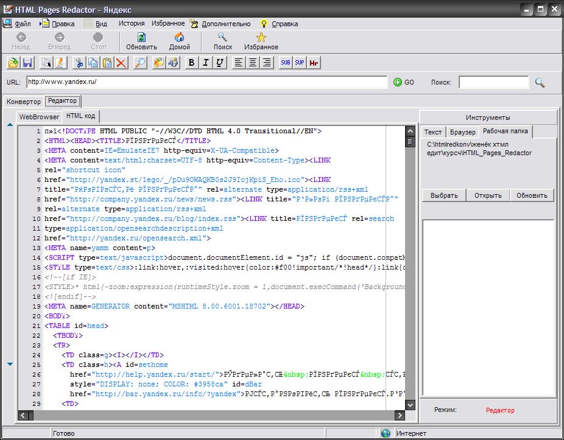This screenshot has height=440, width=564.
Task: Click the search magnifier next to Поиск field
Action: pyautogui.click(x=540, y=83)
